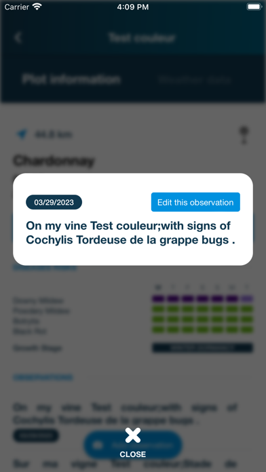Click Edit this observation button
The height and width of the screenshot is (472, 266).
click(195, 202)
